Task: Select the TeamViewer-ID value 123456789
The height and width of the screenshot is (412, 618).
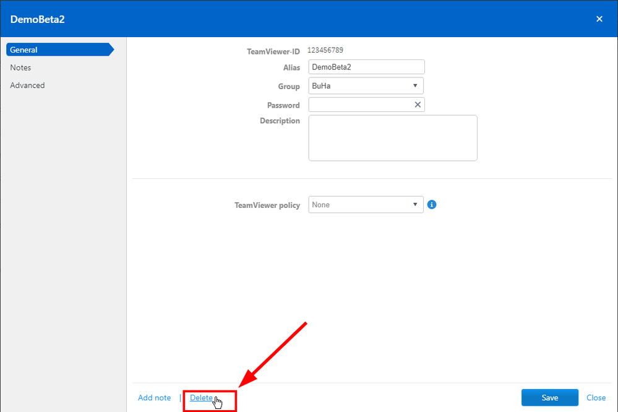Action: click(x=325, y=50)
